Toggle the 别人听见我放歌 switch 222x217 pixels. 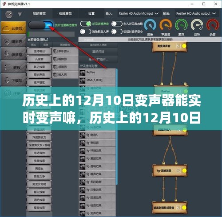pyautogui.click(x=117, y=24)
